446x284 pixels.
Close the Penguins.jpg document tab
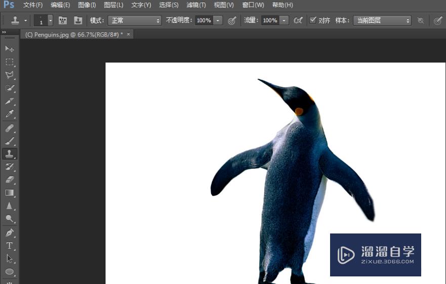click(x=129, y=34)
